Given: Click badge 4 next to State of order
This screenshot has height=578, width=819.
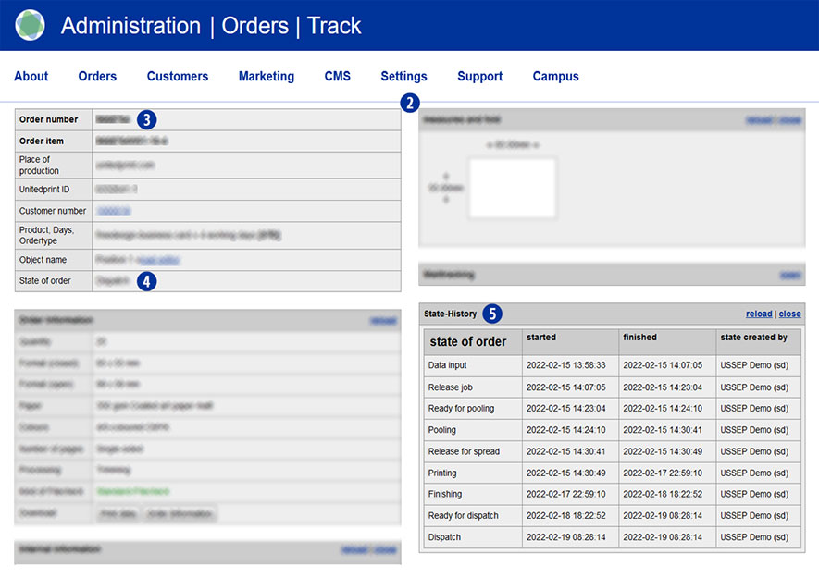Looking at the screenshot, I should coord(146,280).
